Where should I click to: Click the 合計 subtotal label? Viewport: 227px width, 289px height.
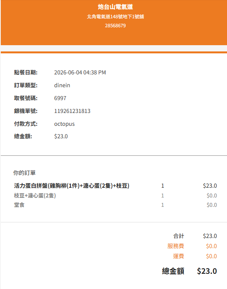pos(179,236)
